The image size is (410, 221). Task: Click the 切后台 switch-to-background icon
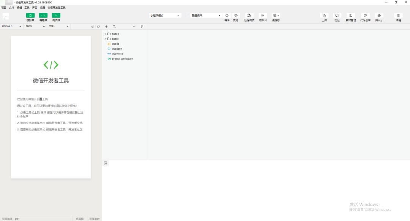tap(263, 16)
